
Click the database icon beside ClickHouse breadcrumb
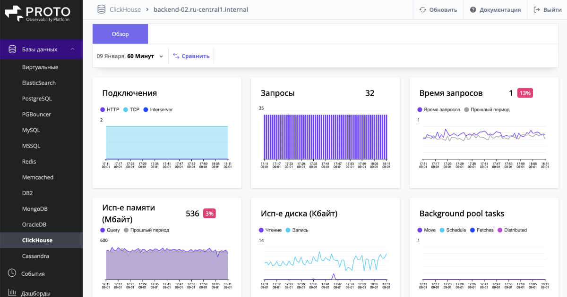101,9
